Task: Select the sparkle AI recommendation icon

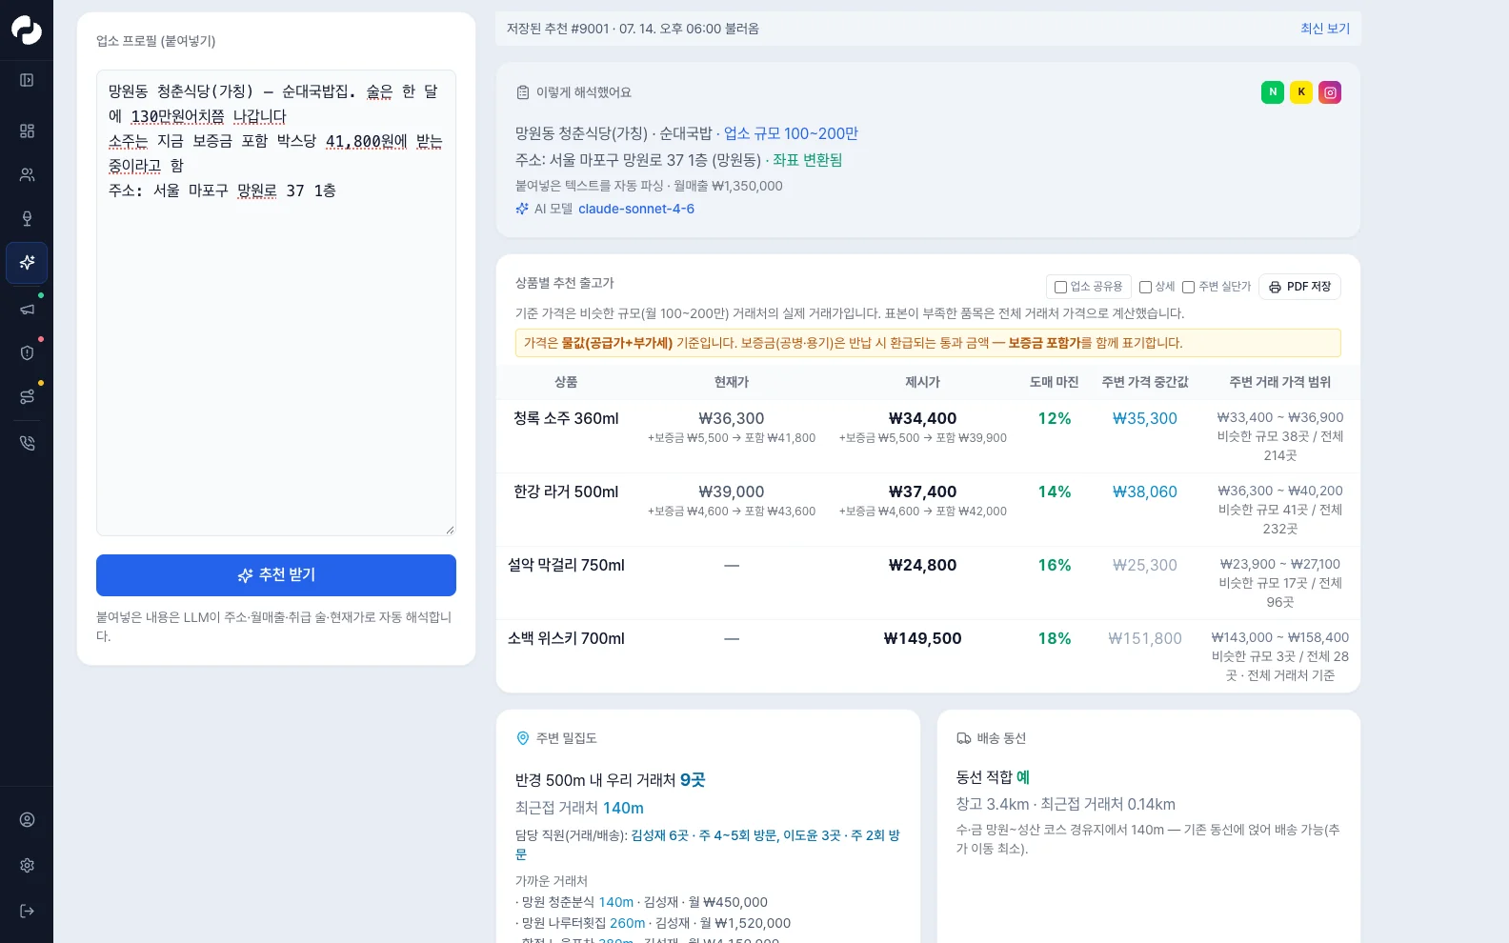Action: point(27,262)
